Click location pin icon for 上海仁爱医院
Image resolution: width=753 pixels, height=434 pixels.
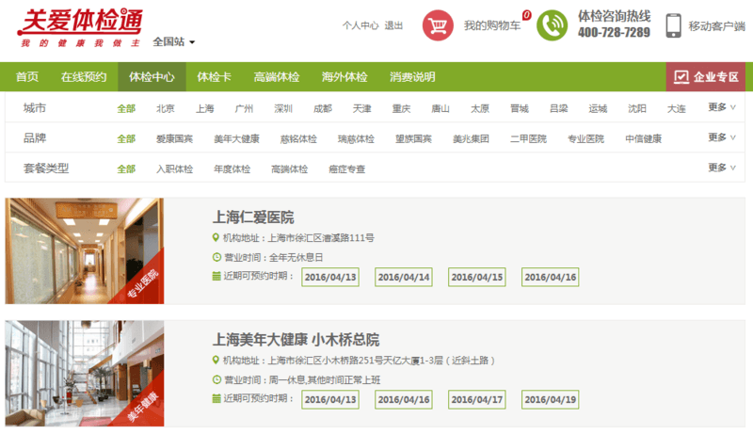click(216, 237)
